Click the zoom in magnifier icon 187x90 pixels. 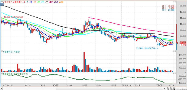pos(171,88)
